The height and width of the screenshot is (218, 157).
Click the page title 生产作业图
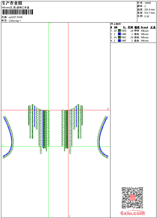coord(12,3)
